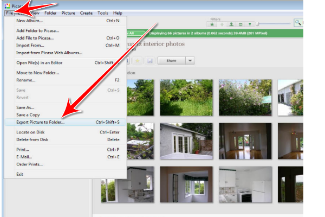The image size is (325, 217).
Task: Toggle the faces-only filter
Action: tap(231, 24)
